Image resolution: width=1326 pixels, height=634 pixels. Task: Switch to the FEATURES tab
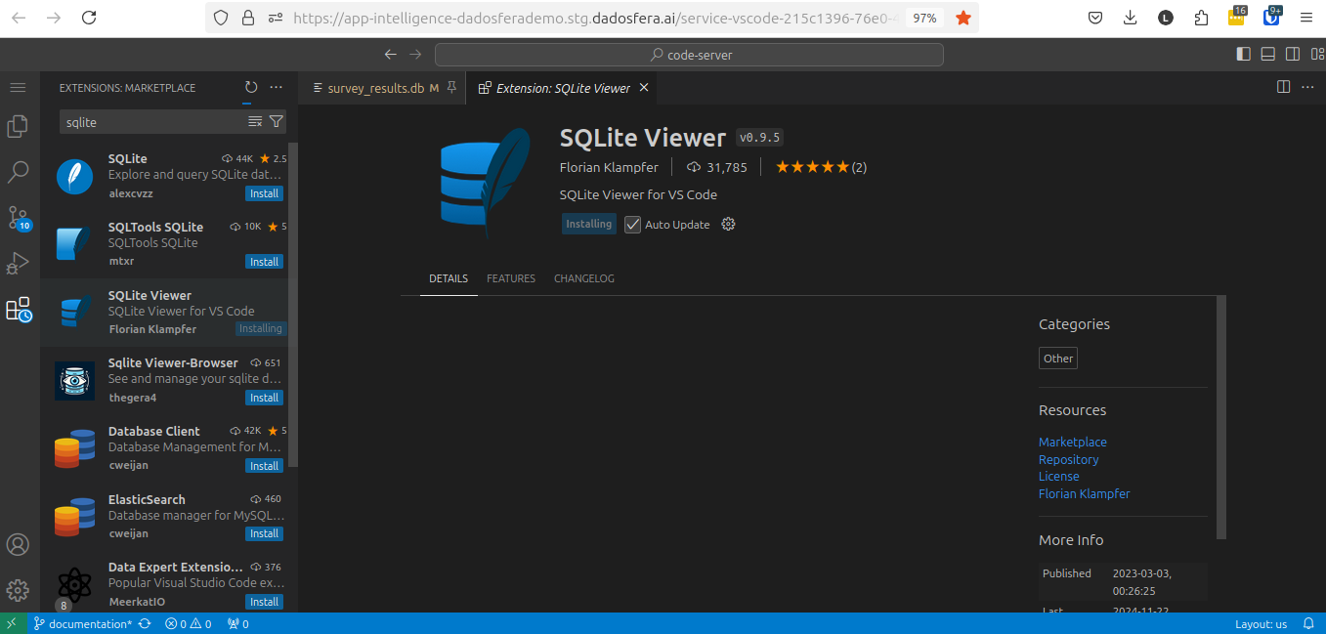pyautogui.click(x=511, y=279)
